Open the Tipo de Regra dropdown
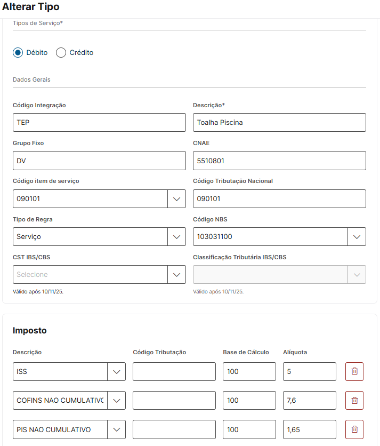380x446 pixels. pyautogui.click(x=176, y=237)
